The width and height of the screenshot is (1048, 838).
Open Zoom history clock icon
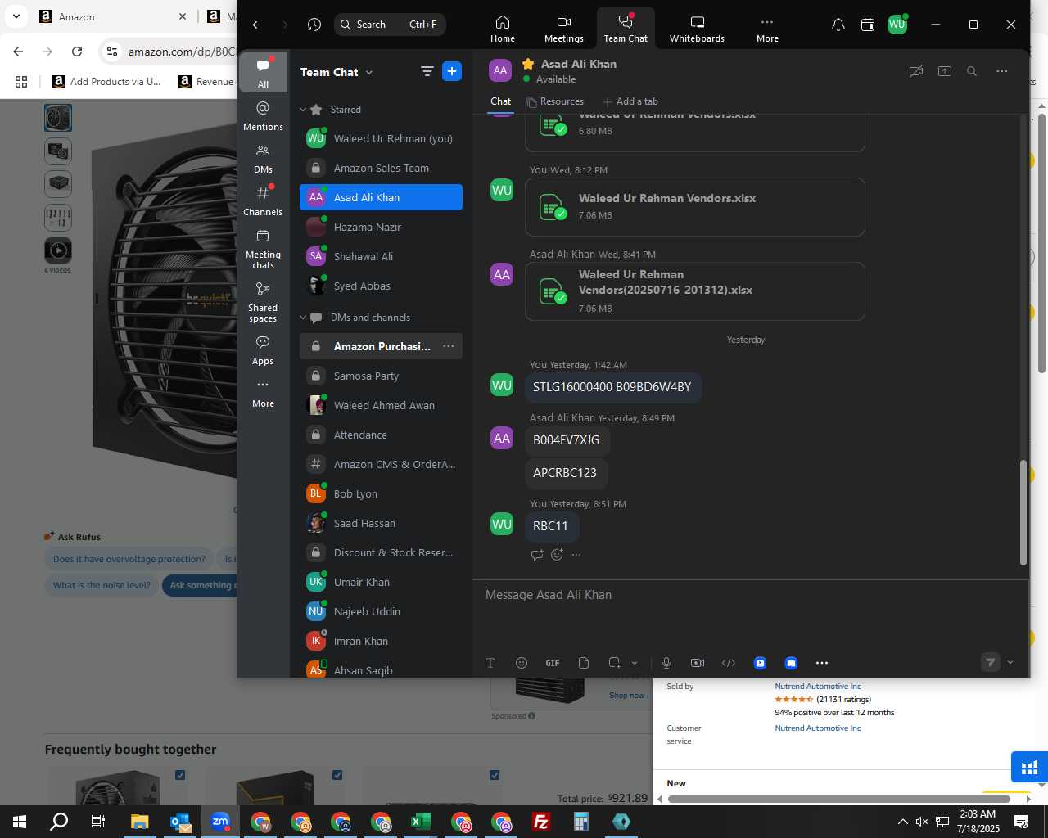point(314,25)
